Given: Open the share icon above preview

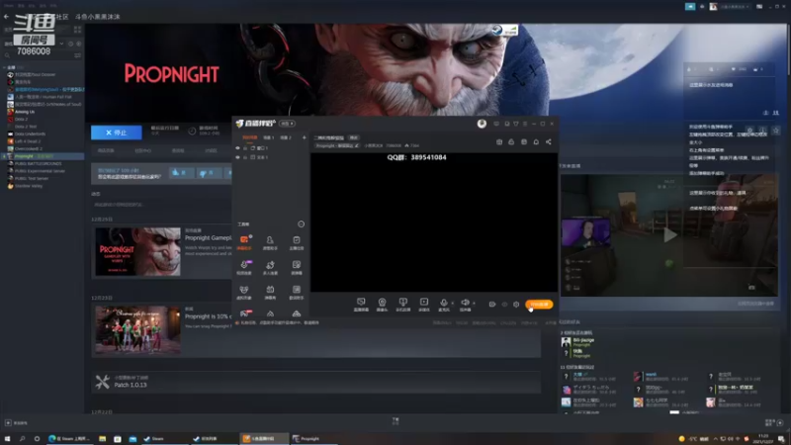Looking at the screenshot, I should click(x=549, y=142).
